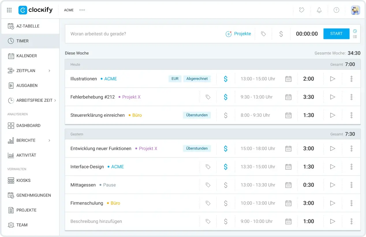The width and height of the screenshot is (366, 237).
Task: Open the apps grid launcher icon
Action: click(x=9, y=10)
